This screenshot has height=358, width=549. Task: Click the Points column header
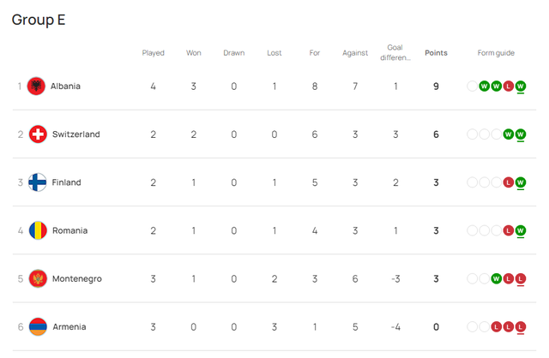tap(436, 53)
